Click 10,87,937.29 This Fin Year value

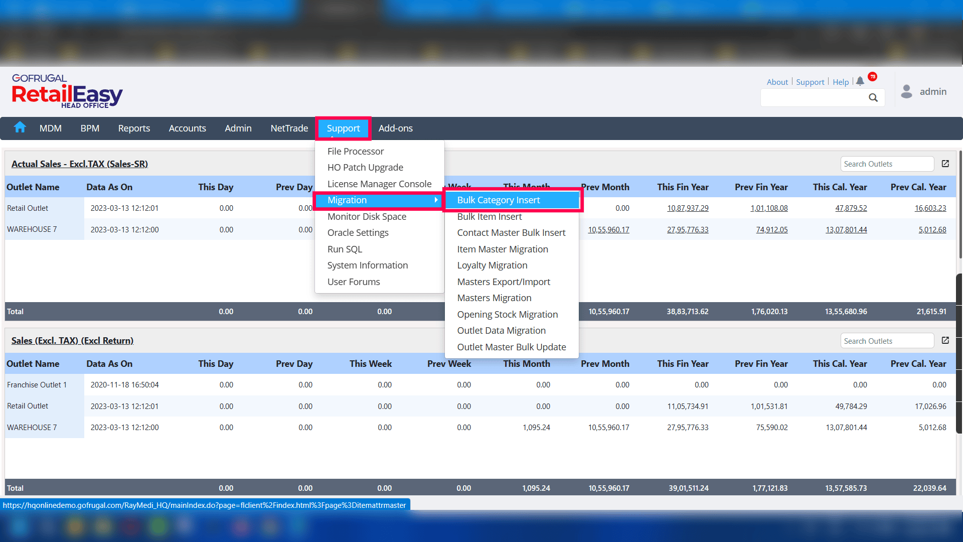point(687,208)
